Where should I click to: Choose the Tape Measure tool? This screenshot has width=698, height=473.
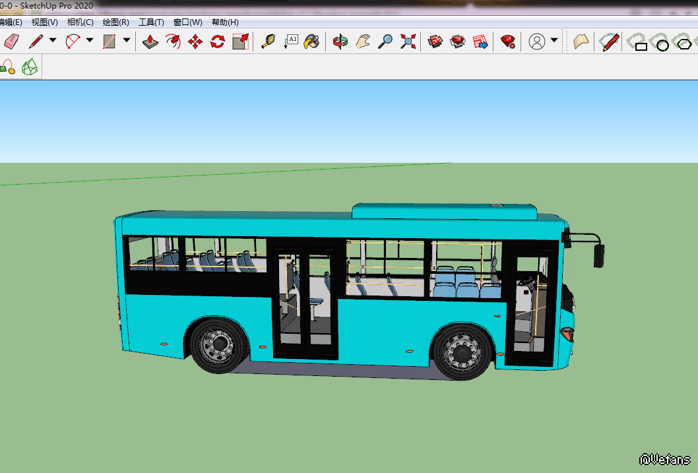coord(268,42)
